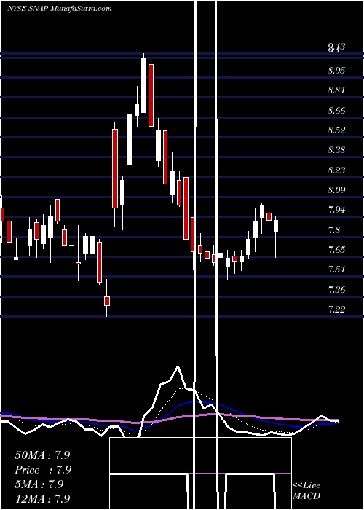Select the 8.38 price axis label
This screenshot has width=364, height=510.
pos(336,150)
